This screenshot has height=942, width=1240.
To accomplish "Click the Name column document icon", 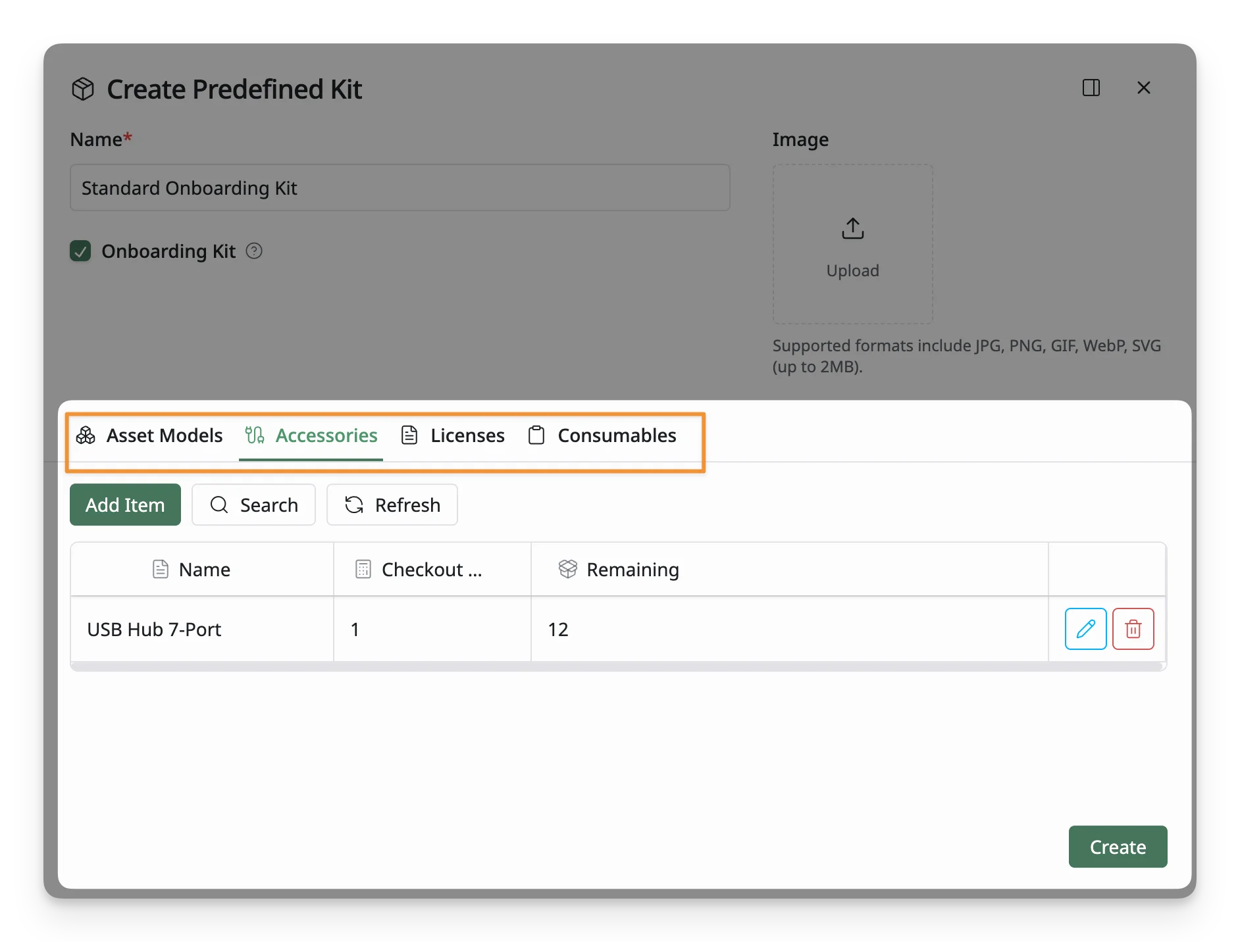I will coord(160,569).
